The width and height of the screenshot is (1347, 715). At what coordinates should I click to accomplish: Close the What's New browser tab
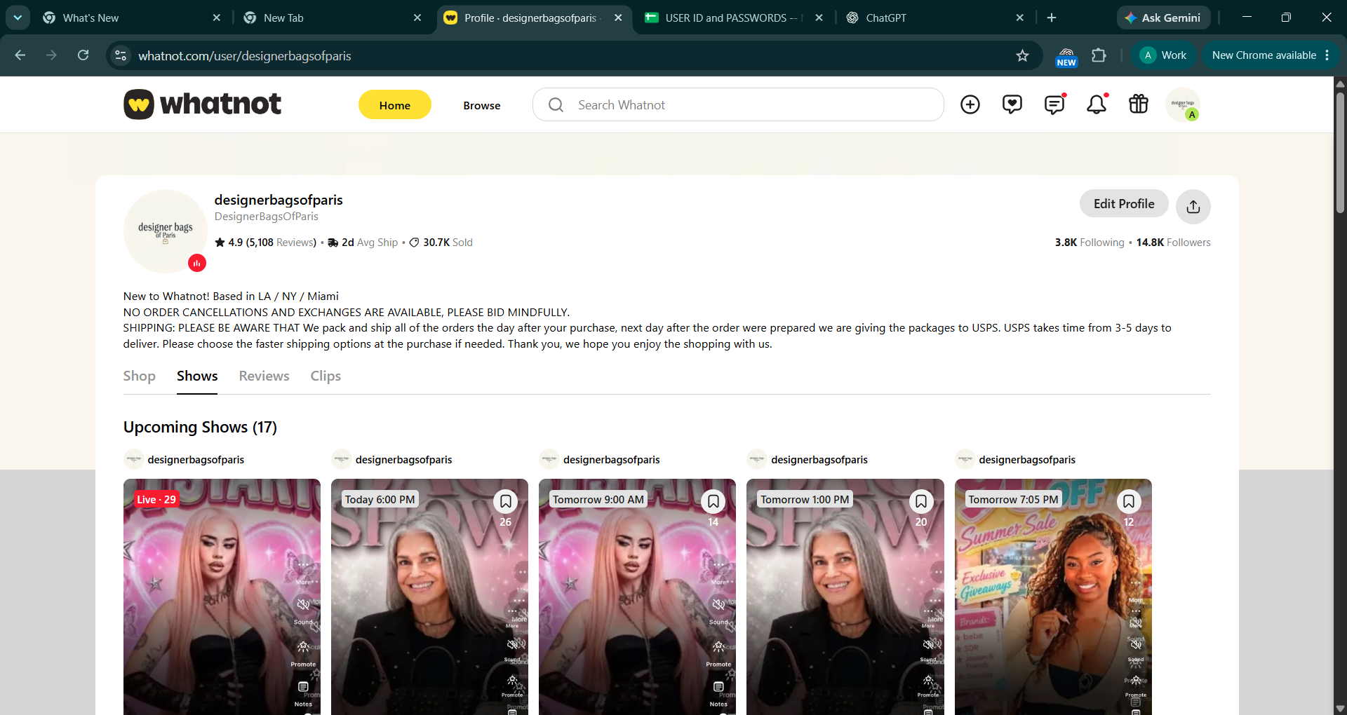point(216,18)
